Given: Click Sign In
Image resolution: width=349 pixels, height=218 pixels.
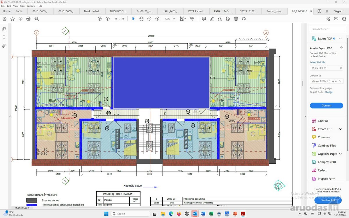Looking at the screenshot, I should [x=339, y=11].
